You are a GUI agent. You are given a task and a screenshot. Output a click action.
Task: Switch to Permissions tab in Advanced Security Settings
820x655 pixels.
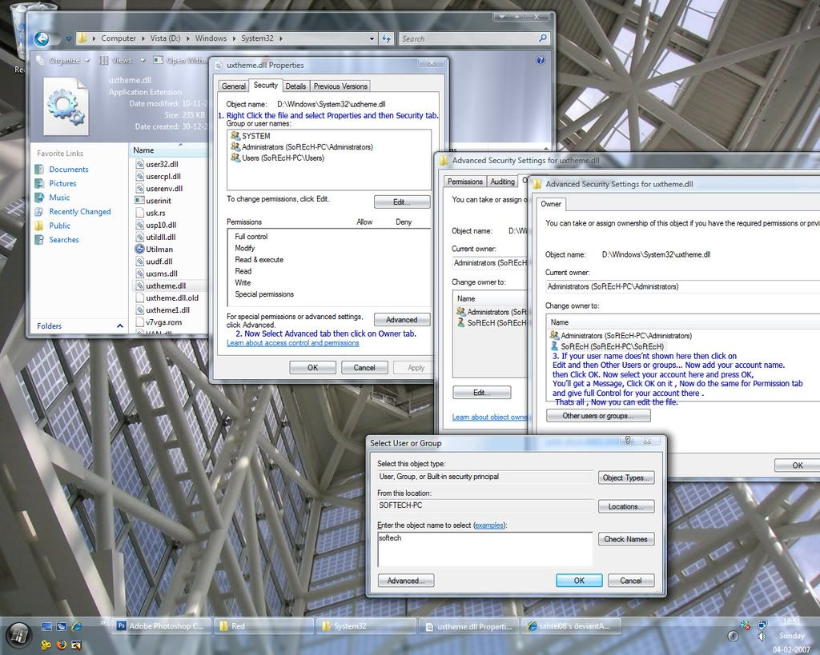465,182
